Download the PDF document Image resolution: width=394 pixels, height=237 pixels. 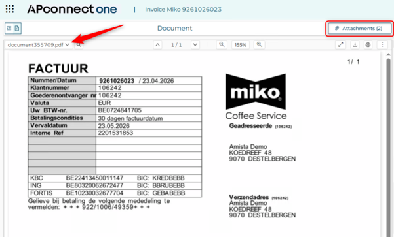[355, 45]
